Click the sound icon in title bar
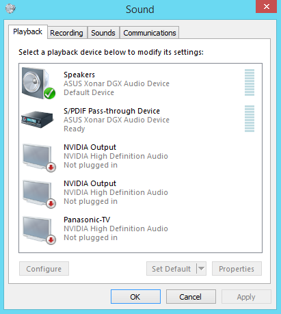281x314 pixels. pyautogui.click(x=10, y=9)
